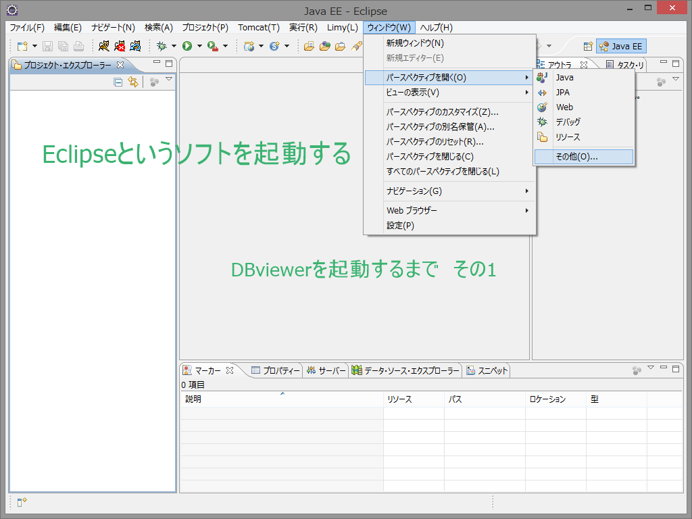Screen dimensions: 692x519
Task: Sort by the 説明 column header
Action: tap(282, 399)
